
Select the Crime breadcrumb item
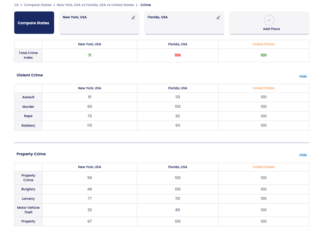click(x=146, y=5)
